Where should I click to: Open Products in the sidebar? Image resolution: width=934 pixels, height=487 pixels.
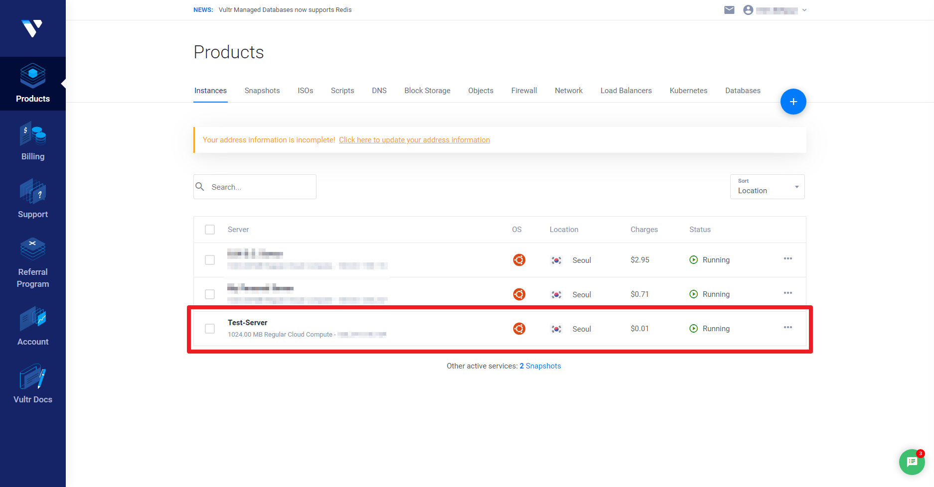point(33,84)
